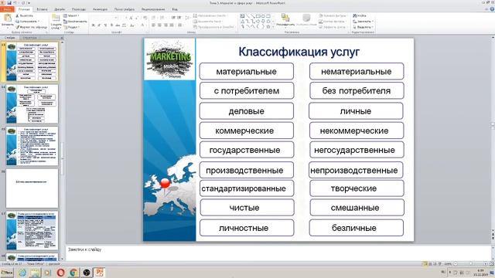Screen dimensions: 495x278
Task: Switch to the Design (Дизайн) ribbon tab
Action: 60,9
